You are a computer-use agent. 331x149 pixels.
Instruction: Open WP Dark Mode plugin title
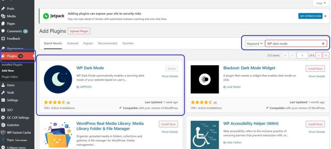pyautogui.click(x=90, y=68)
